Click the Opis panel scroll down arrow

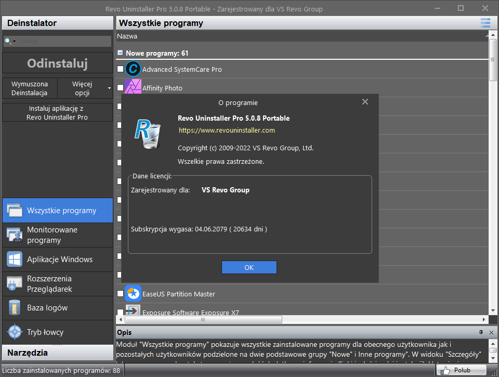pyautogui.click(x=493, y=358)
